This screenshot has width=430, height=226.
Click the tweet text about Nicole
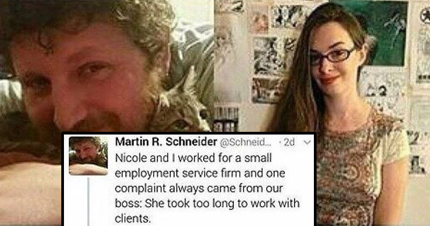[x=207, y=188]
